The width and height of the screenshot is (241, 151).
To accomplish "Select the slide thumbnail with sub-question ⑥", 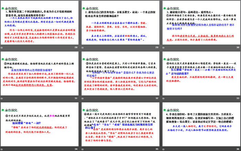I will pyautogui.click(x=120, y=123).
